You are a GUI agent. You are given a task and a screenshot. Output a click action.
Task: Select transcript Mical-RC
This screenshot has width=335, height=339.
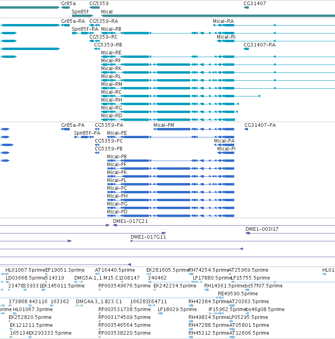pos(181,96)
